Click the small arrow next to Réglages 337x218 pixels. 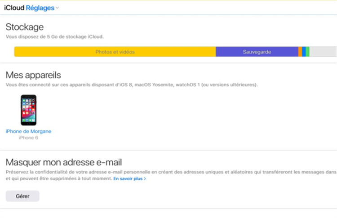(57, 8)
